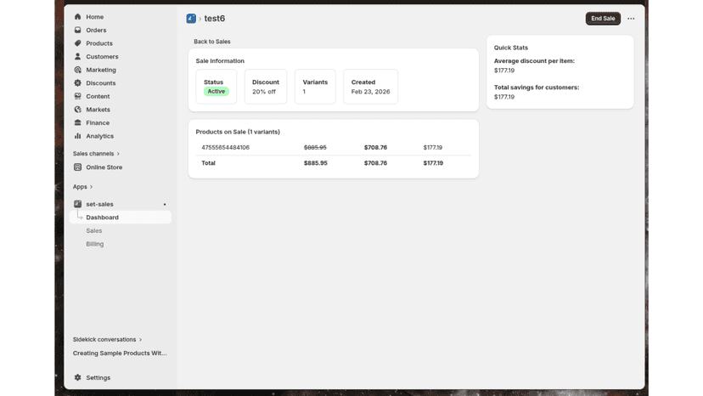Expand the Apps section chevron

pyautogui.click(x=91, y=187)
